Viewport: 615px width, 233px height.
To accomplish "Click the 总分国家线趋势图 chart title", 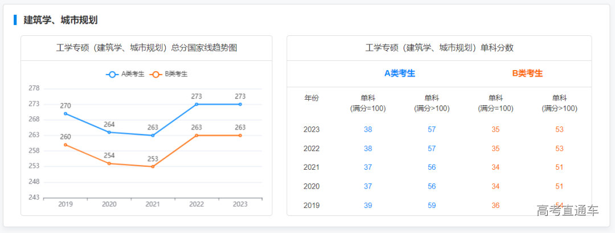I will point(146,48).
